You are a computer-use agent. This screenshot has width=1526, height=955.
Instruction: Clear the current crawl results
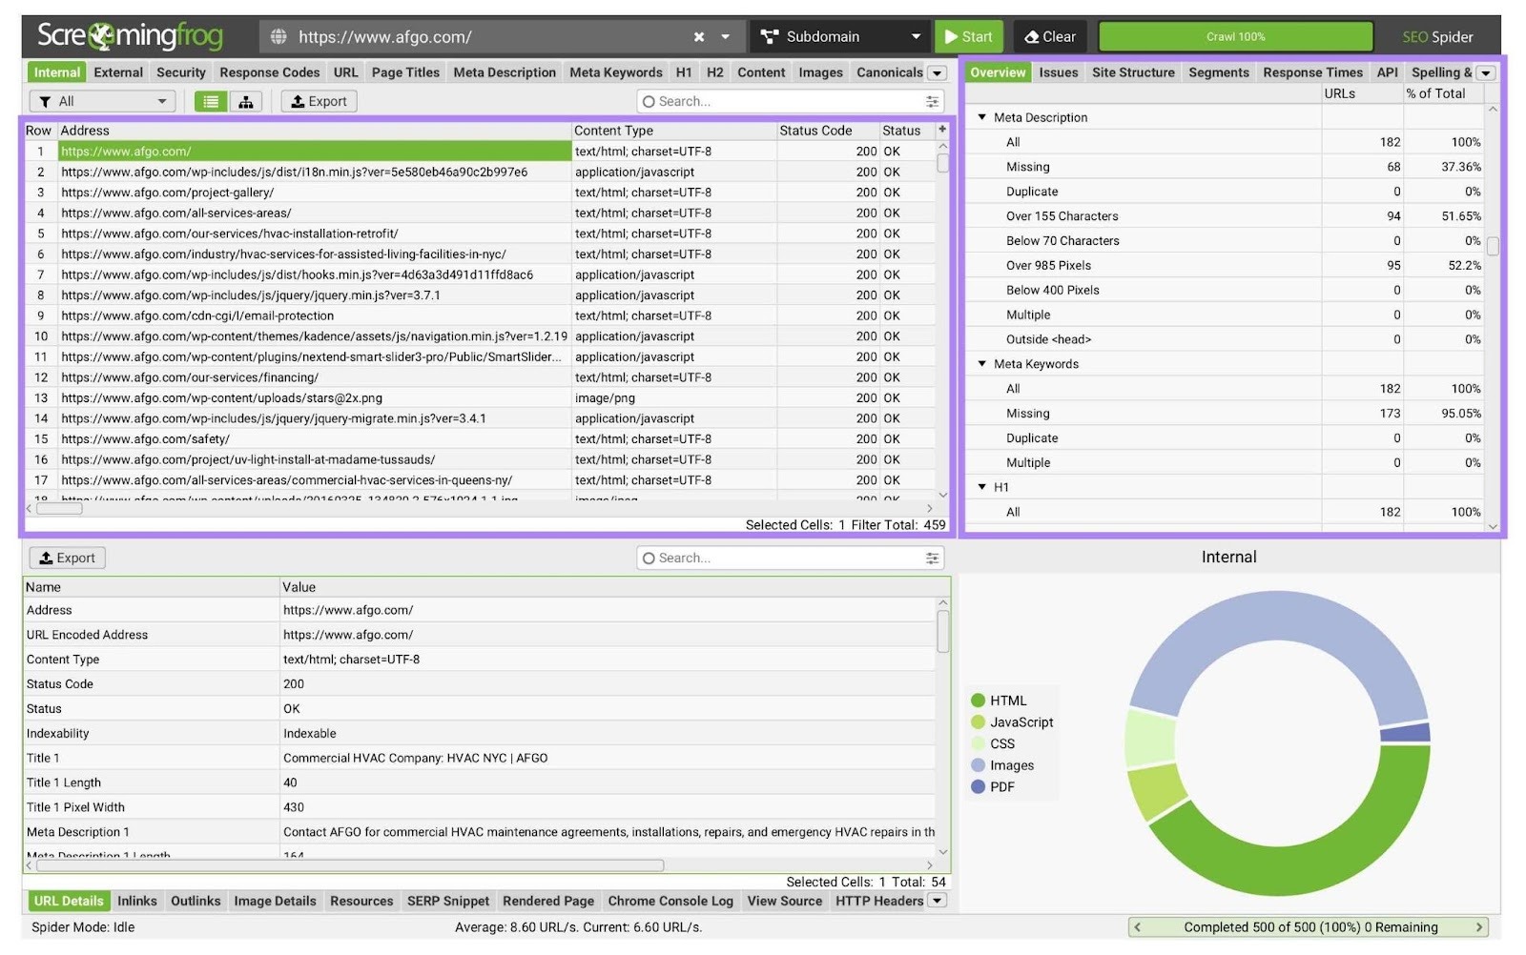click(1049, 36)
